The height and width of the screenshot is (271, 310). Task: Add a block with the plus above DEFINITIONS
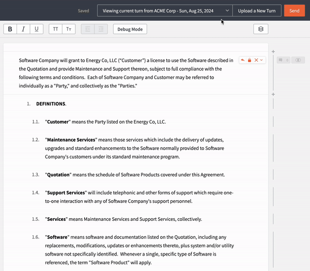tap(273, 94)
